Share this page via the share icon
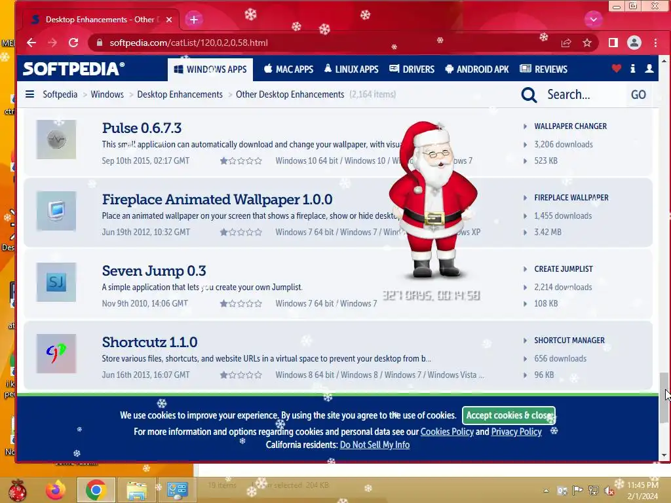The height and width of the screenshot is (503, 671). pyautogui.click(x=566, y=43)
